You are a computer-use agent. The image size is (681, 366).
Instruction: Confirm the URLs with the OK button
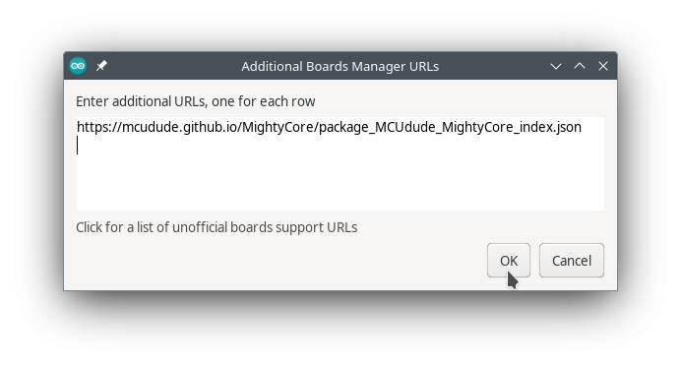pos(509,260)
